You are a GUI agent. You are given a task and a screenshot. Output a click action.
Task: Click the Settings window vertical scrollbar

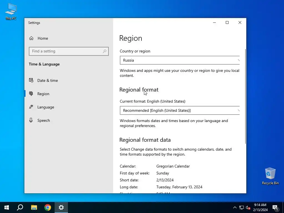click(x=245, y=96)
